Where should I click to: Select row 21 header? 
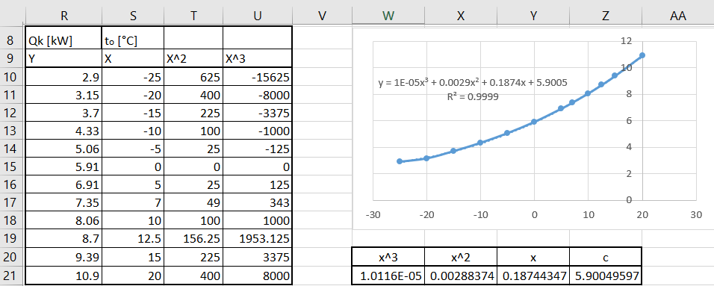point(10,275)
